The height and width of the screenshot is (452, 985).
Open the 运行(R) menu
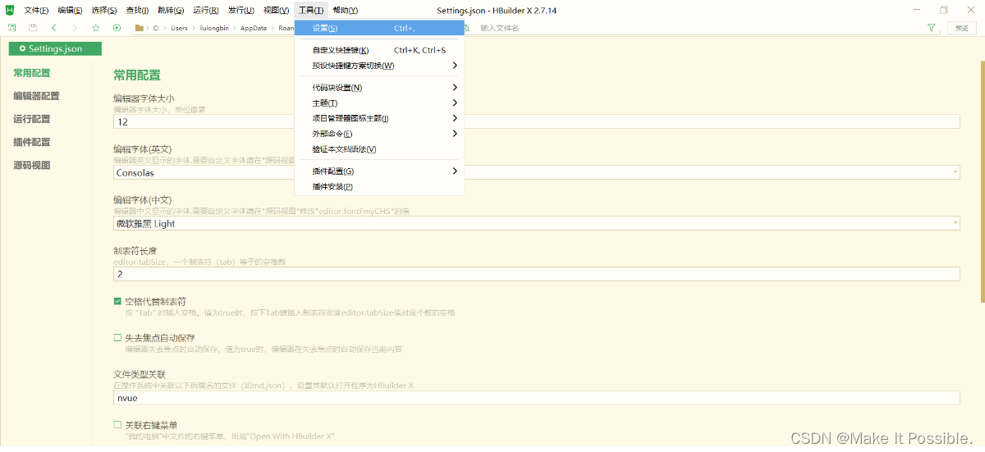[206, 10]
